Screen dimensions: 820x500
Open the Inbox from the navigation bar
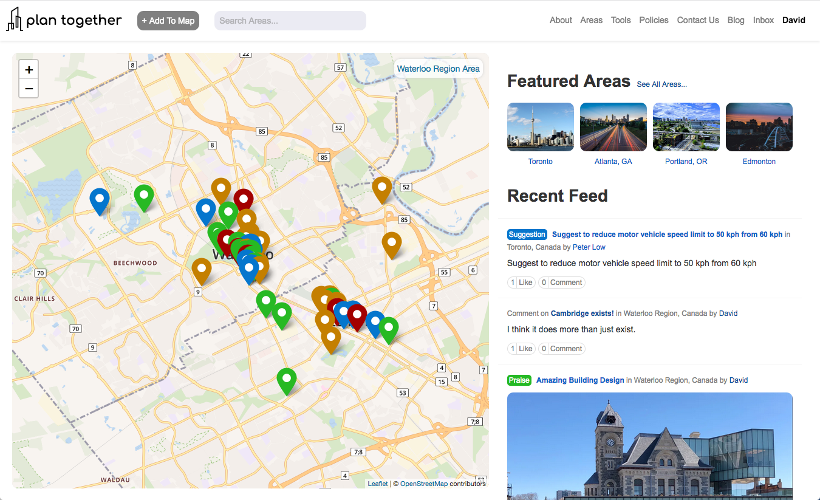(764, 20)
